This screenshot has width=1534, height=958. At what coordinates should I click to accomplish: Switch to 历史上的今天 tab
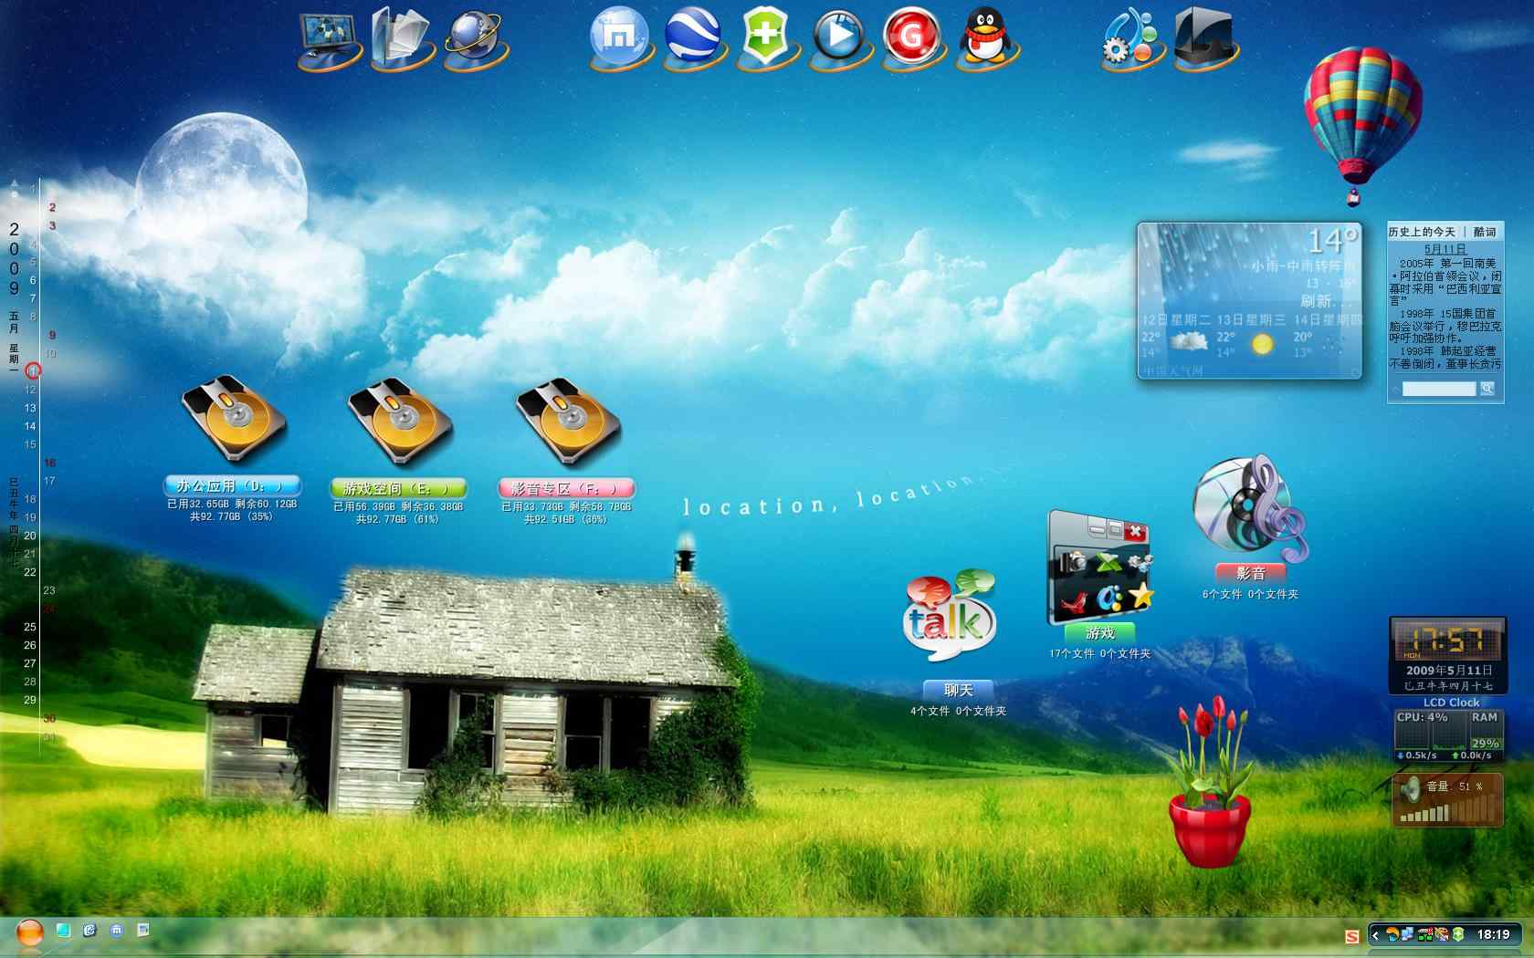click(1422, 232)
